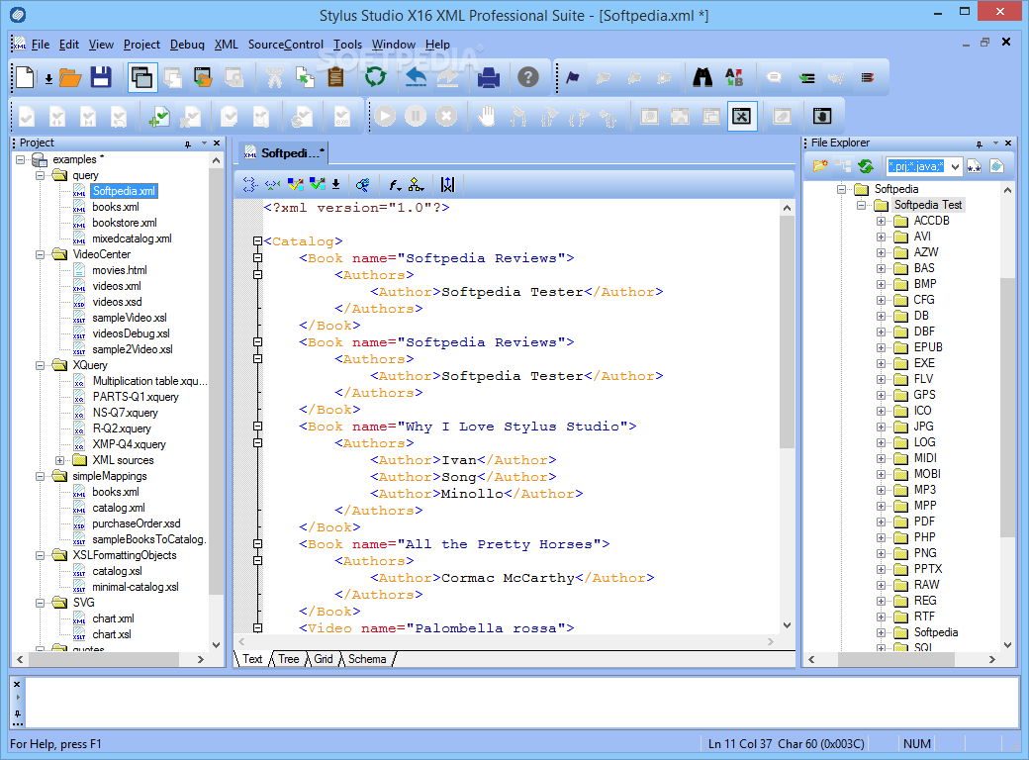The height and width of the screenshot is (760, 1029).
Task: Toggle the fold marker beside Catalog element
Action: pos(258,241)
